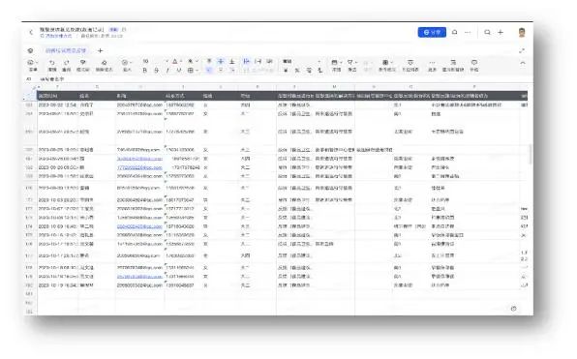
Task: Click the fill color bucket icon
Action: point(191,61)
